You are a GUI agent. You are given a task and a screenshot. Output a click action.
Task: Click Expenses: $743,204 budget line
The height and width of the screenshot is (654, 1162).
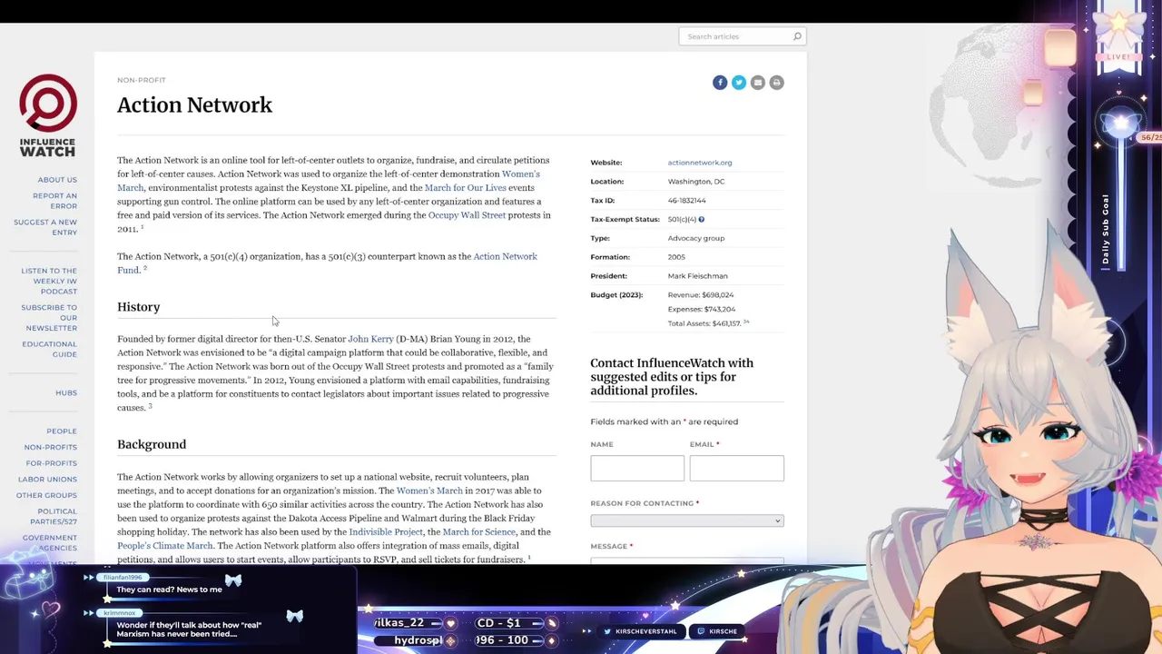click(x=702, y=309)
